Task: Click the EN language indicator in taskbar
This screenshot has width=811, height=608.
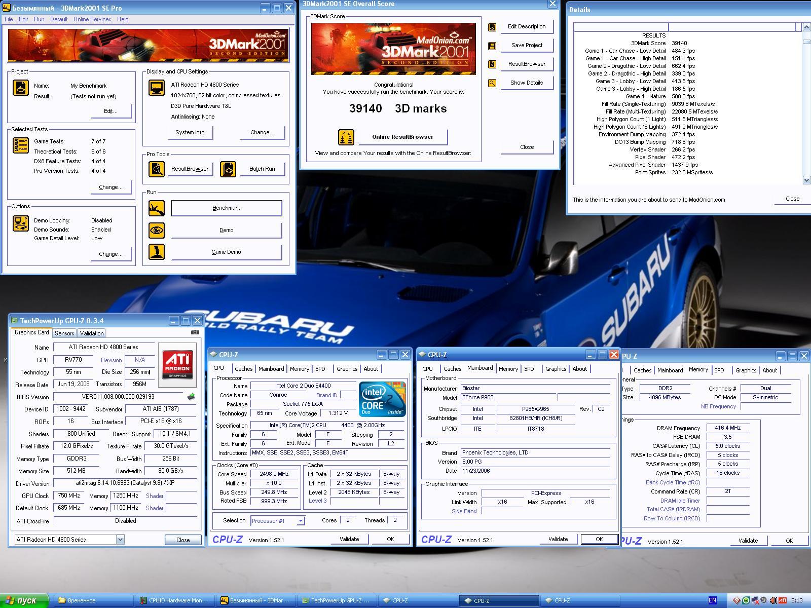Action: point(713,600)
